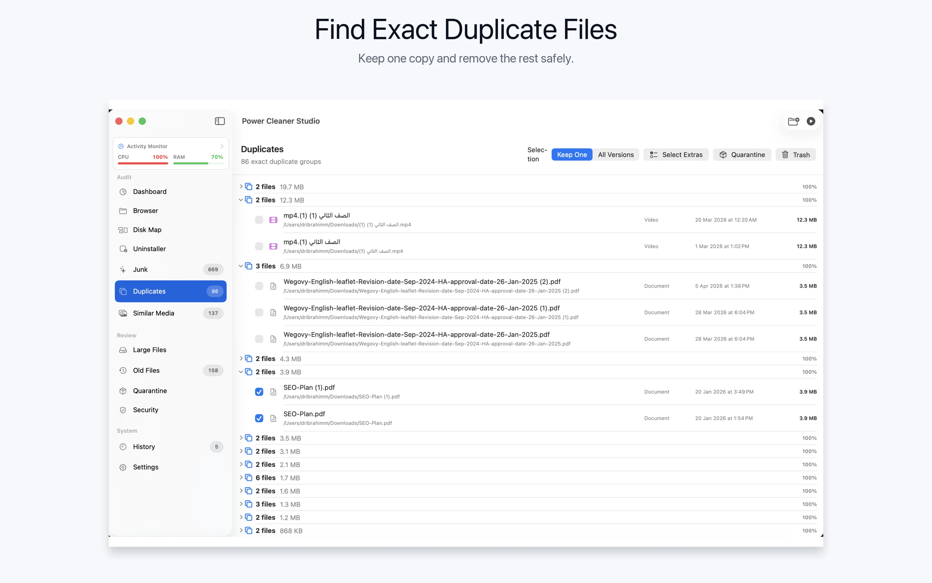Click the video icon of الصف الثاني (1).mp4

pyautogui.click(x=273, y=246)
